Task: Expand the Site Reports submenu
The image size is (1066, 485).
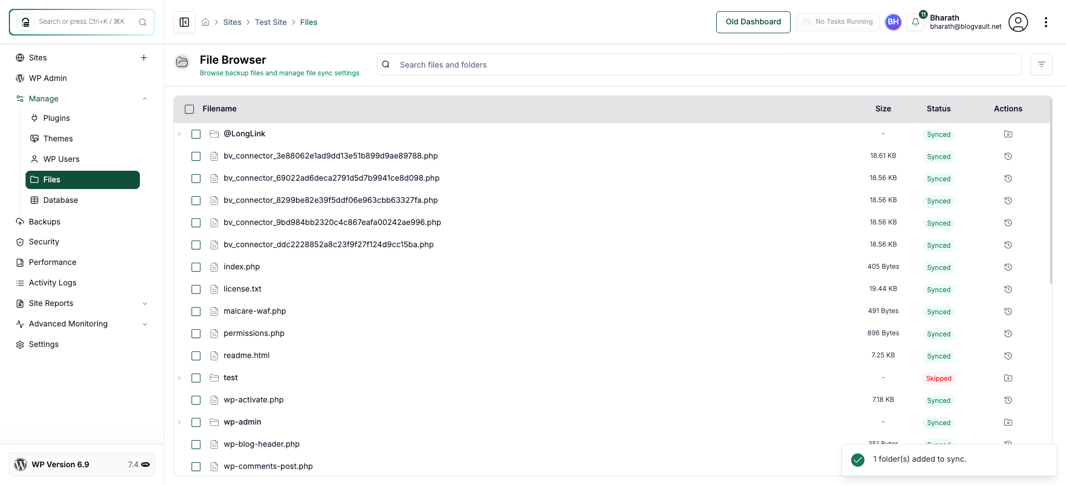Action: tap(145, 303)
